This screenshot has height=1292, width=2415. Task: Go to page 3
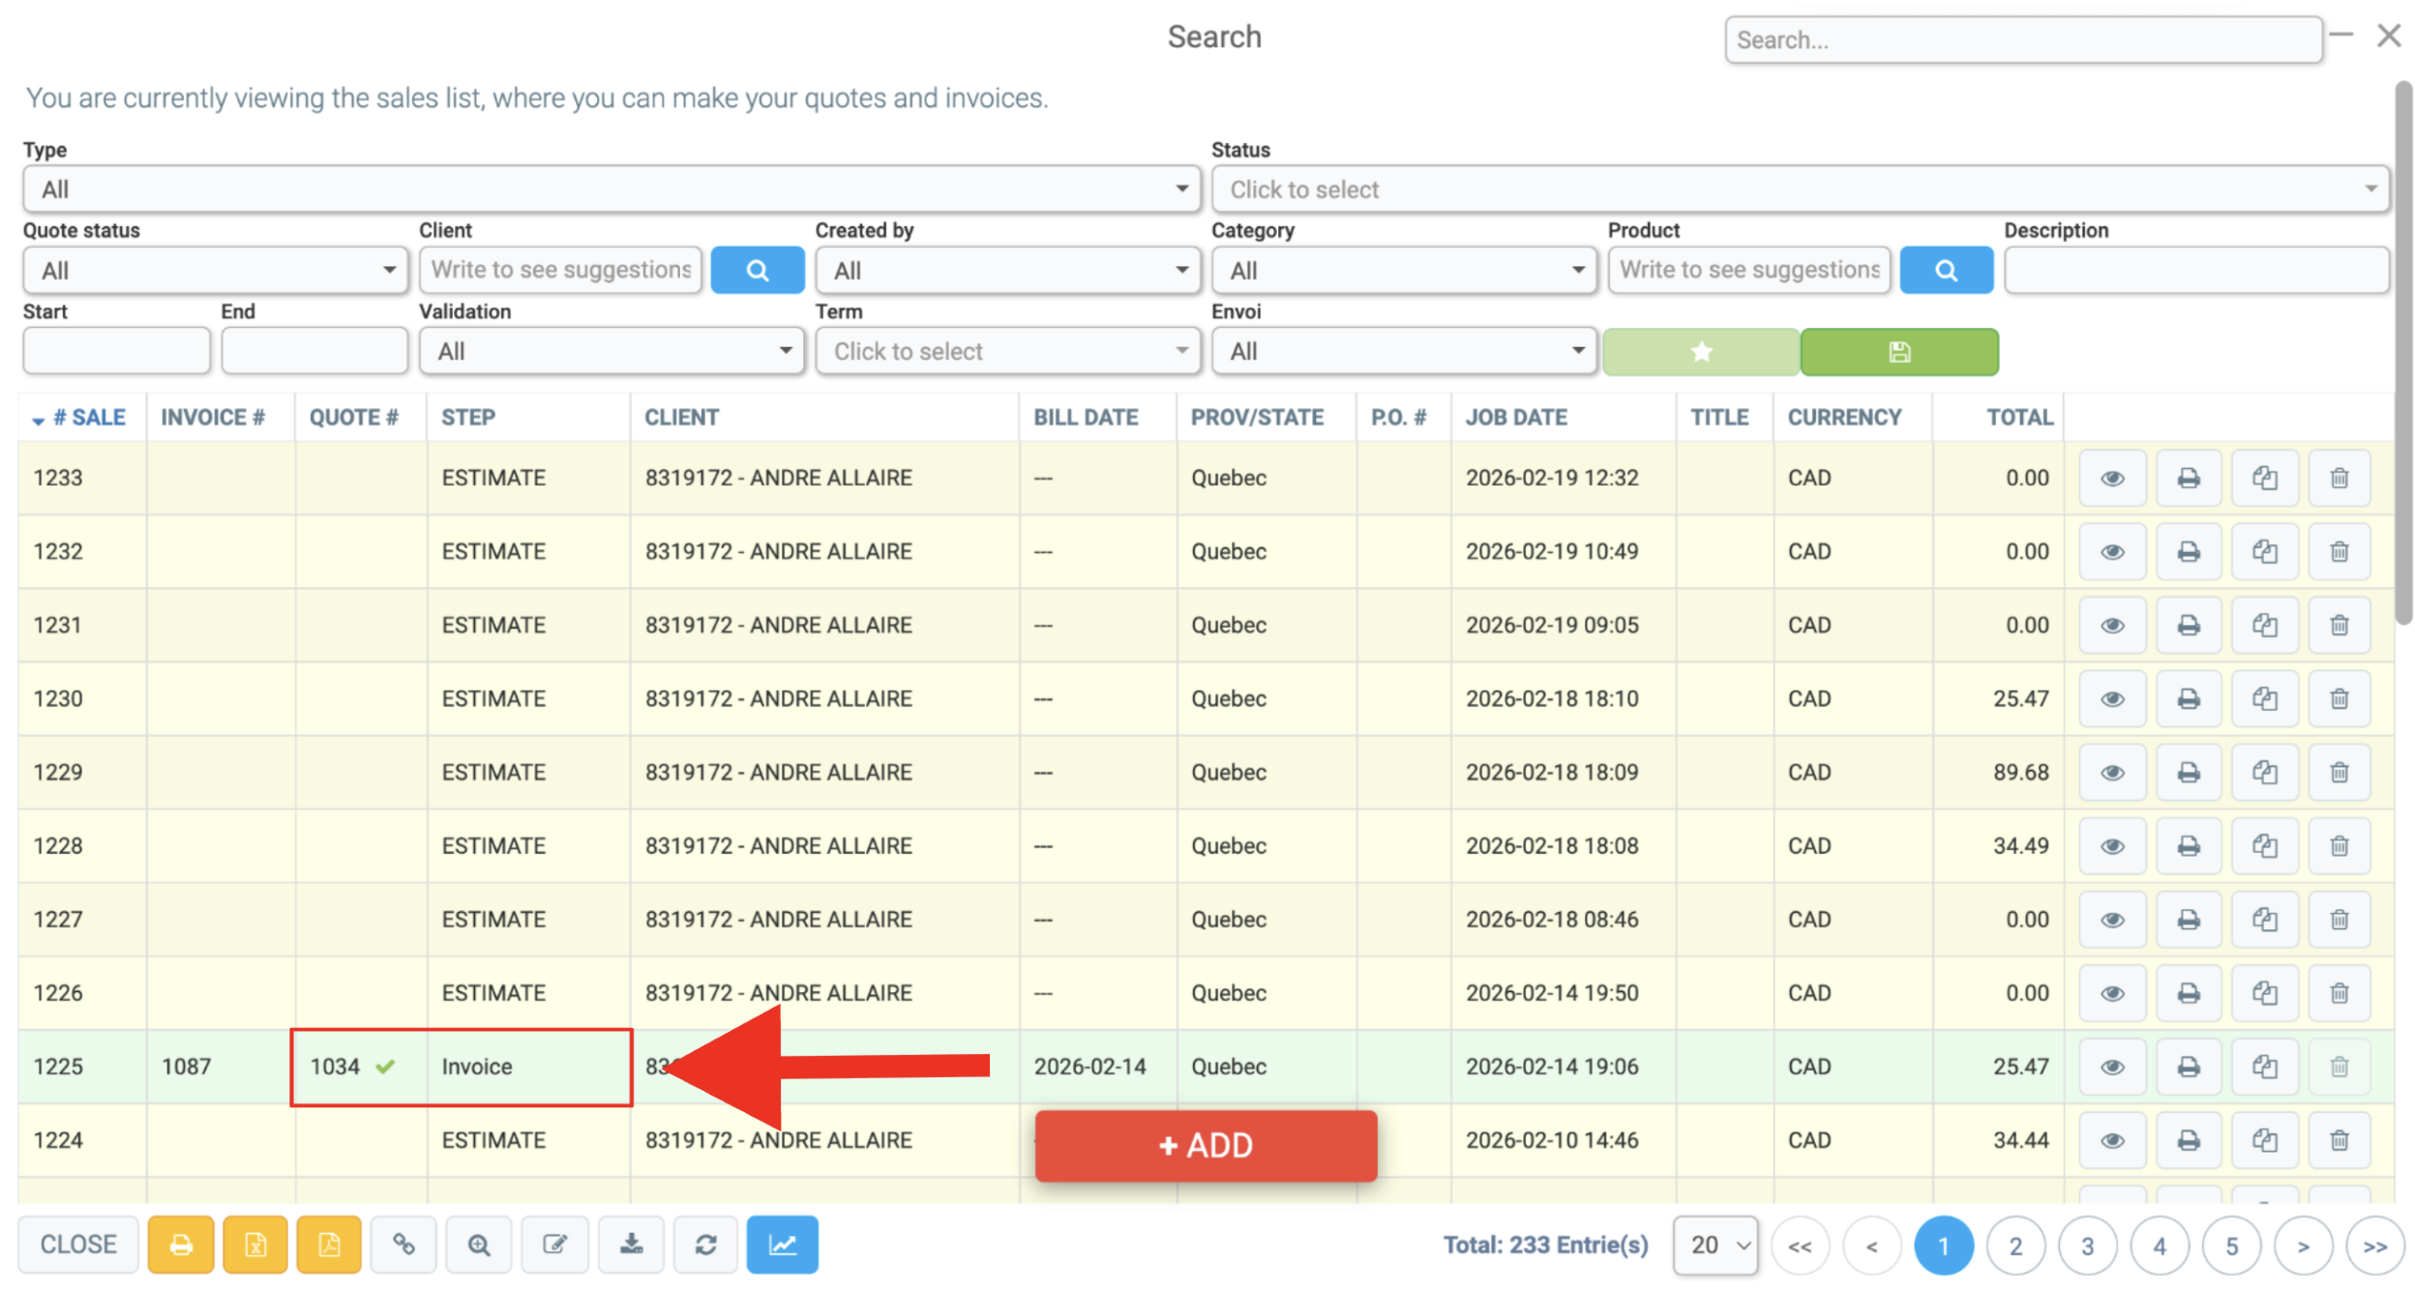point(2087,1246)
